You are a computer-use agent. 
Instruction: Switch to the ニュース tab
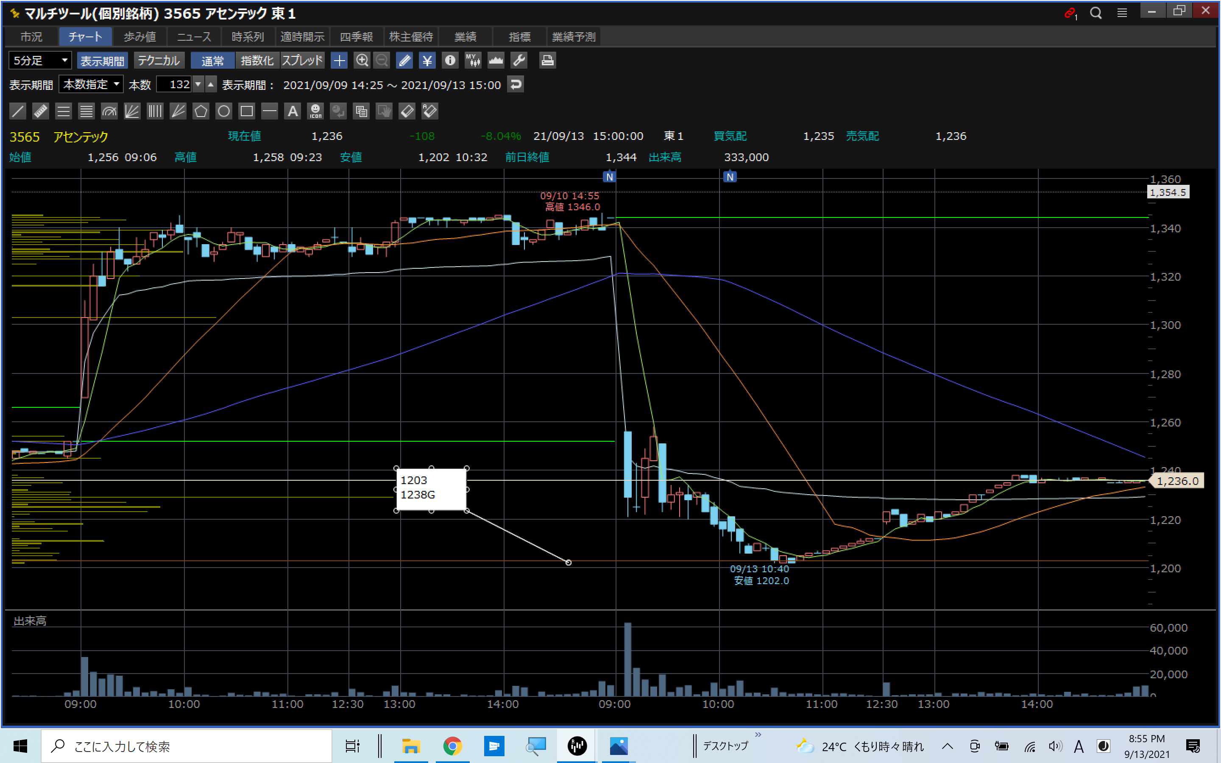[194, 37]
